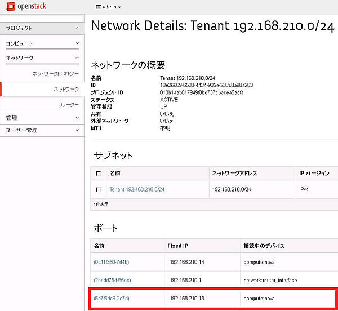The width and height of the screenshot is (338, 311).
Task: Open ネットワークトポロジー in the sidebar
Action: pos(55,74)
